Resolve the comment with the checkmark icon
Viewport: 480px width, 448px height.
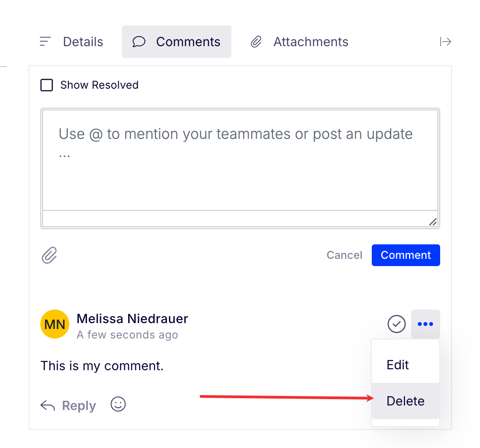(396, 324)
